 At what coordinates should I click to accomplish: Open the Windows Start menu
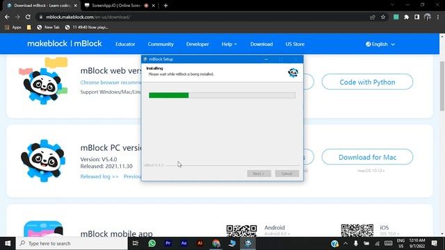pos(8,244)
